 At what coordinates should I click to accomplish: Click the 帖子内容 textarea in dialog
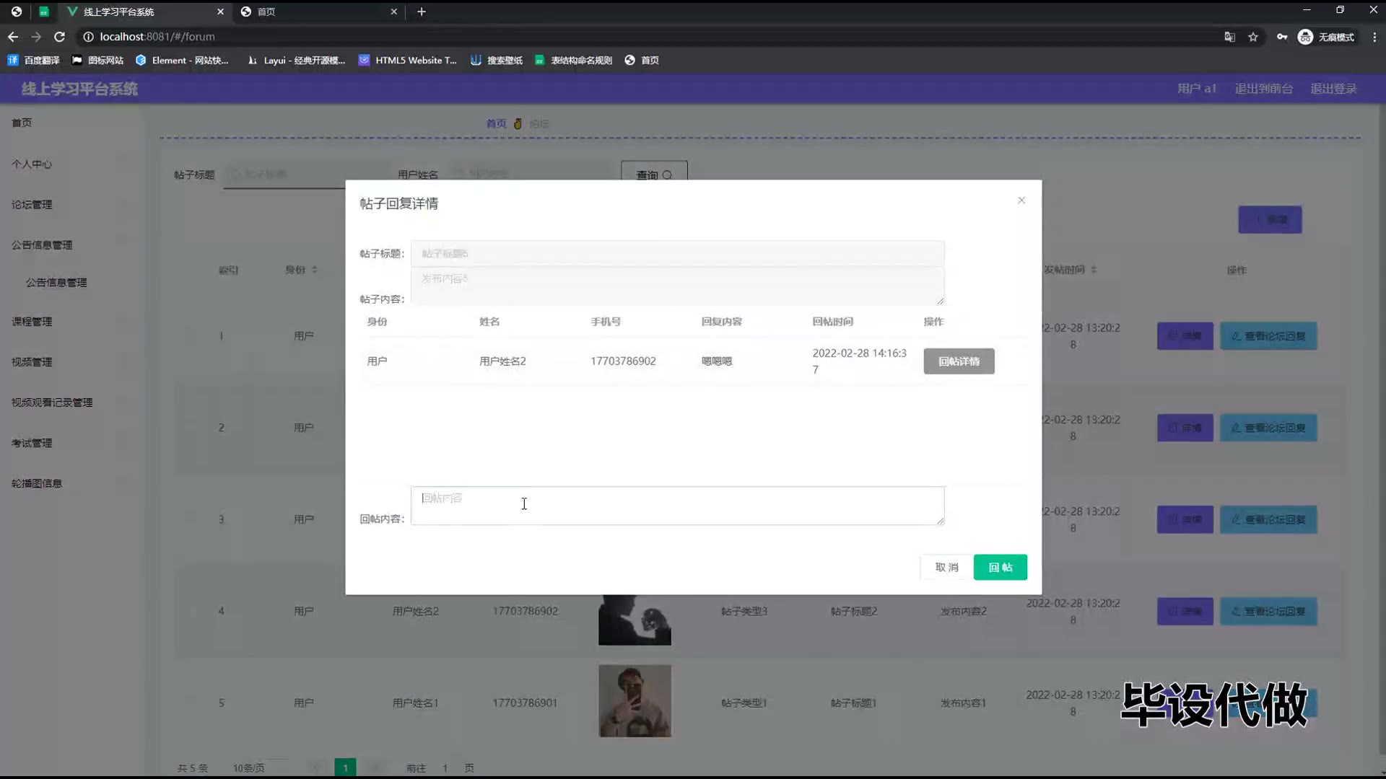(677, 286)
